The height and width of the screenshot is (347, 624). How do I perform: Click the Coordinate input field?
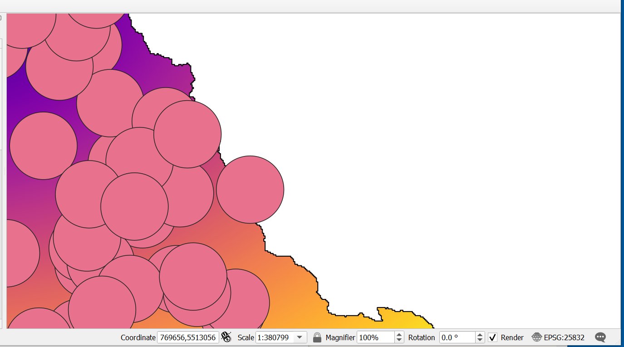(x=188, y=337)
